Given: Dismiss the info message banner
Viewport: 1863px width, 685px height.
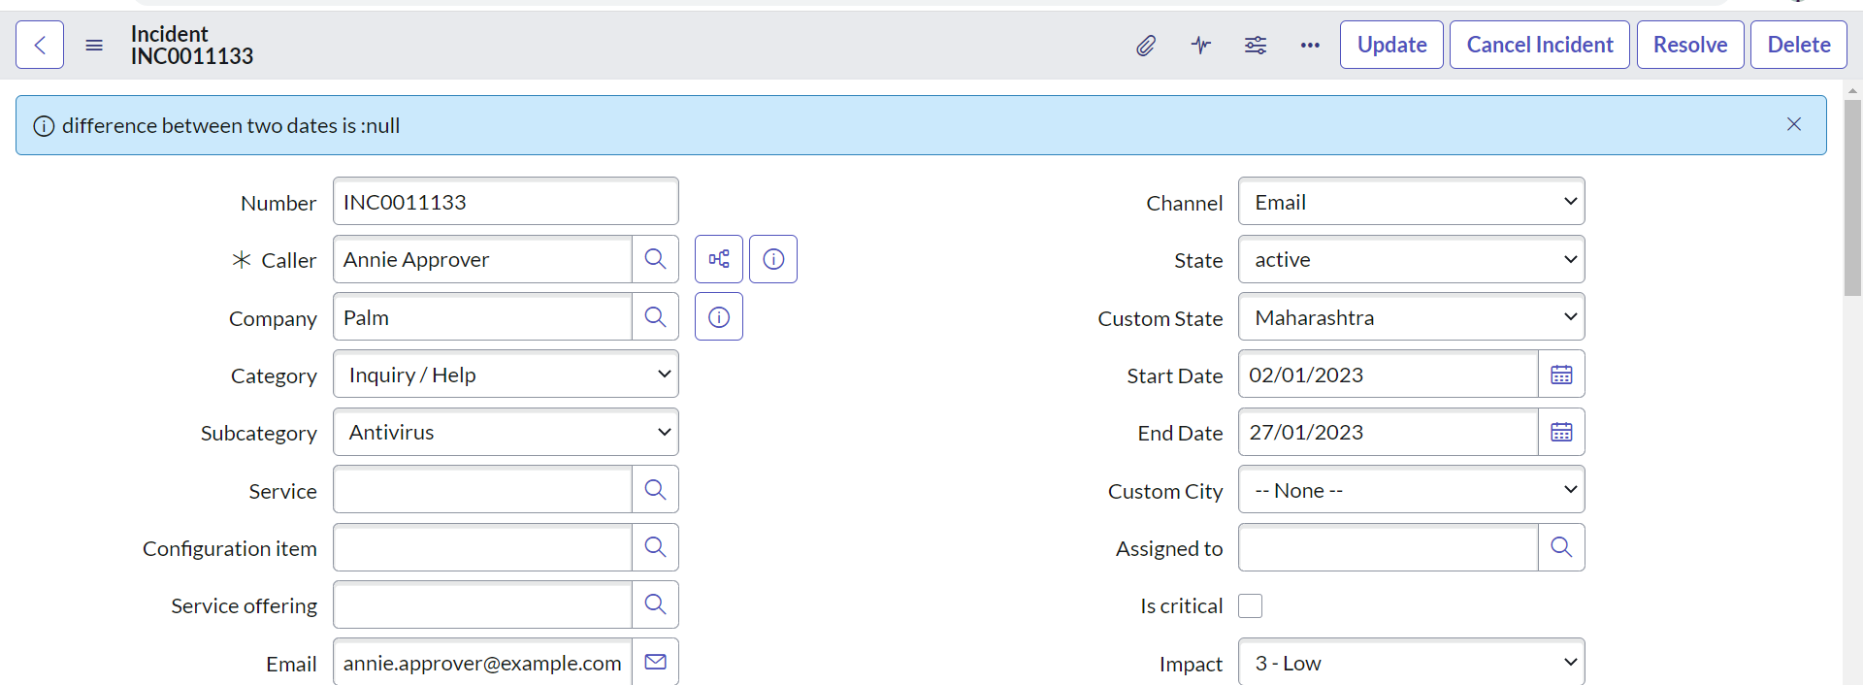Looking at the screenshot, I should coord(1794,124).
